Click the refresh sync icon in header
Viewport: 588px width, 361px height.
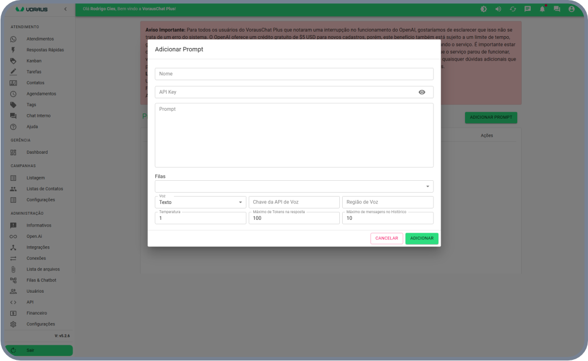[513, 9]
